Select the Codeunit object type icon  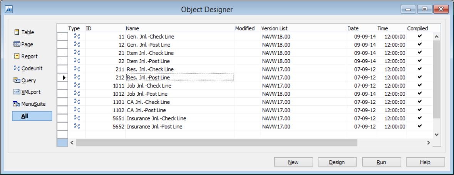[17, 68]
